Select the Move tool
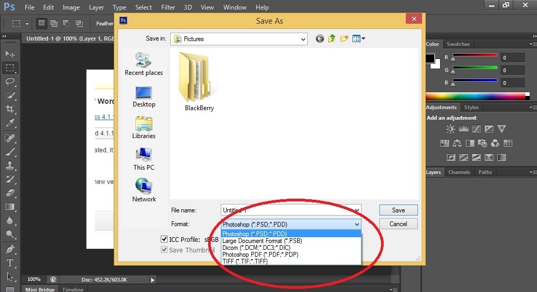Viewport: 537px width, 292px height. [x=10, y=54]
